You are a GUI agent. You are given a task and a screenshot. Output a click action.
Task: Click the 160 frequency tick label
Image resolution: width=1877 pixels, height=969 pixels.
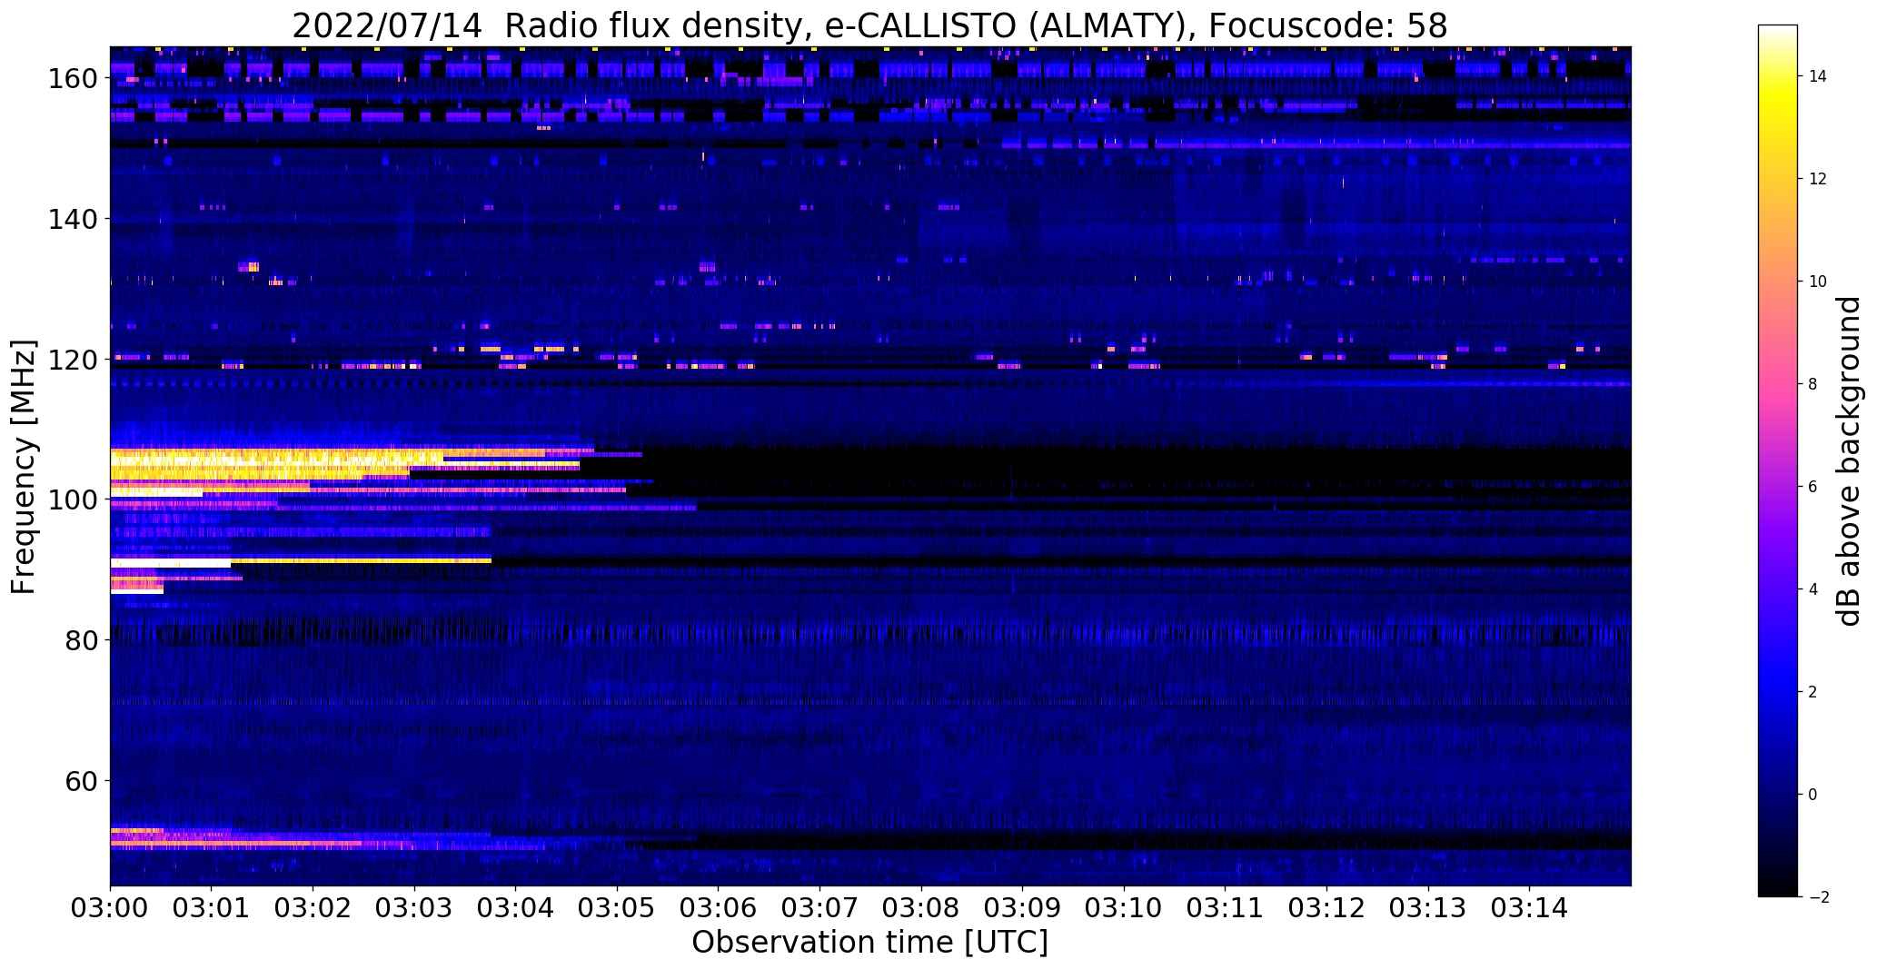[73, 79]
